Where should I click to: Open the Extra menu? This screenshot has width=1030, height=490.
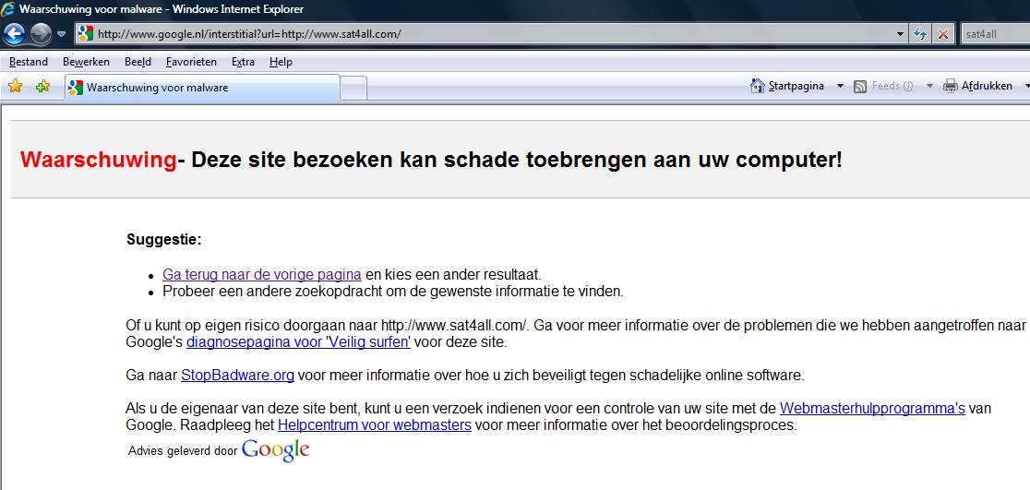[x=243, y=62]
